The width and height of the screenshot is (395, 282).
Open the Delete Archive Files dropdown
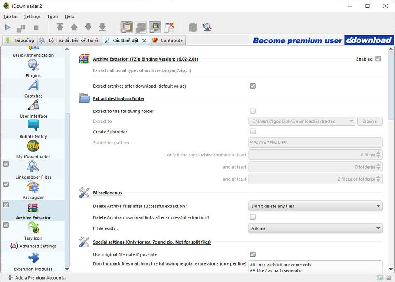tap(315, 206)
